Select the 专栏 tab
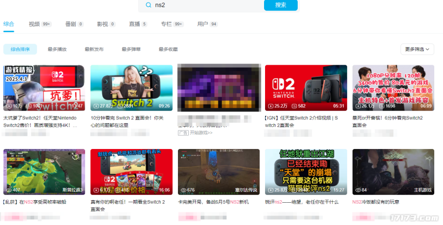 coord(166,24)
